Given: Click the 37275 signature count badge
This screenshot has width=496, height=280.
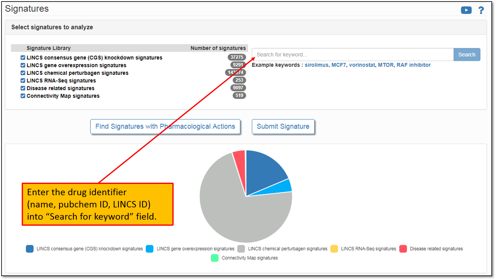Looking at the screenshot, I should point(237,57).
